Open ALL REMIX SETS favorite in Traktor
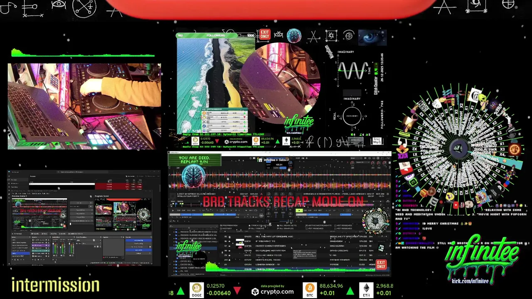 tap(286, 225)
